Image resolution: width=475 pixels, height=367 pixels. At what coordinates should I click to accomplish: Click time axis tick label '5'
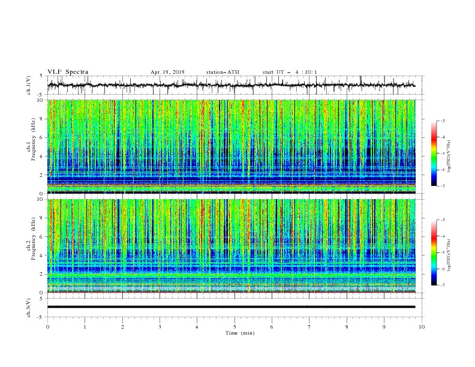point(235,327)
